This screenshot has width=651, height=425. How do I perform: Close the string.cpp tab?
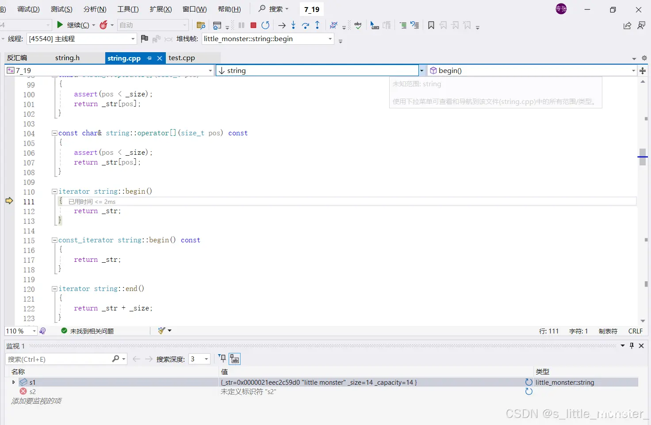tap(160, 58)
